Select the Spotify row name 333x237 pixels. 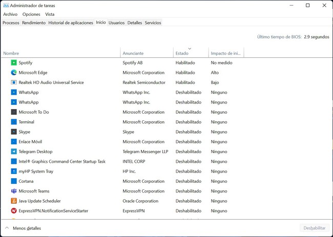(25, 62)
